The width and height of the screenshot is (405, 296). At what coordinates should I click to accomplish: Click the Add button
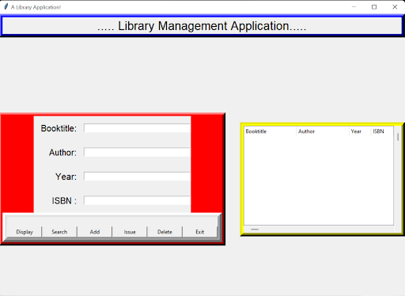coord(95,232)
